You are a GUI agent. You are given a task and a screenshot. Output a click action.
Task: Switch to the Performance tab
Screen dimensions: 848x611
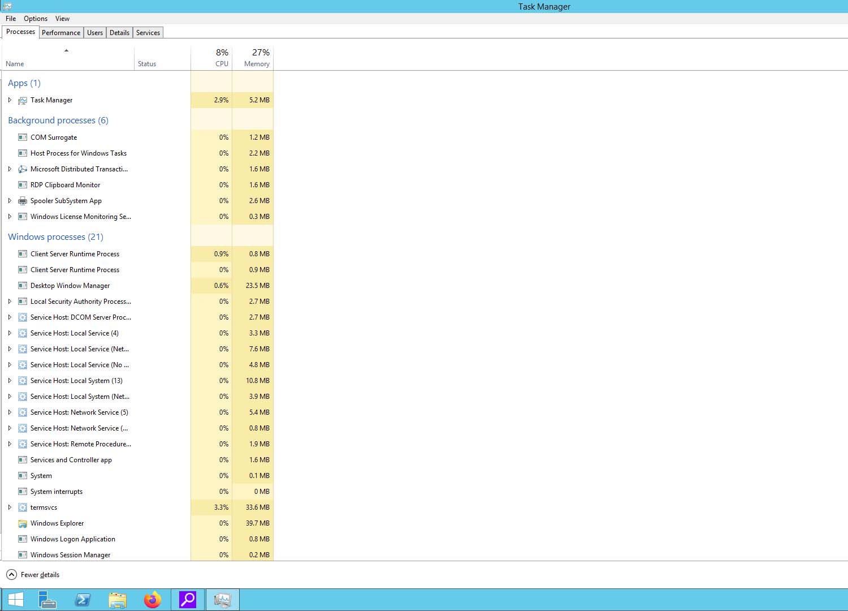pos(61,33)
